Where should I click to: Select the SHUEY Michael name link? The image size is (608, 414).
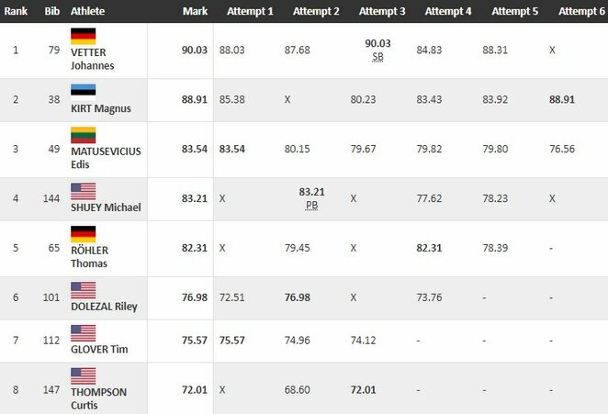[x=106, y=207]
